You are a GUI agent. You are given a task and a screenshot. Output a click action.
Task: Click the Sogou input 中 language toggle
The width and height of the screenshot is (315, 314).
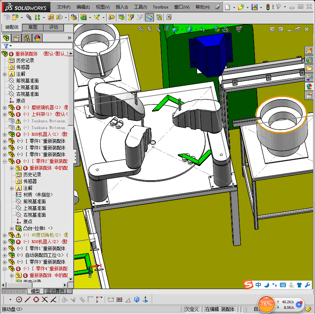pyautogui.click(x=258, y=285)
